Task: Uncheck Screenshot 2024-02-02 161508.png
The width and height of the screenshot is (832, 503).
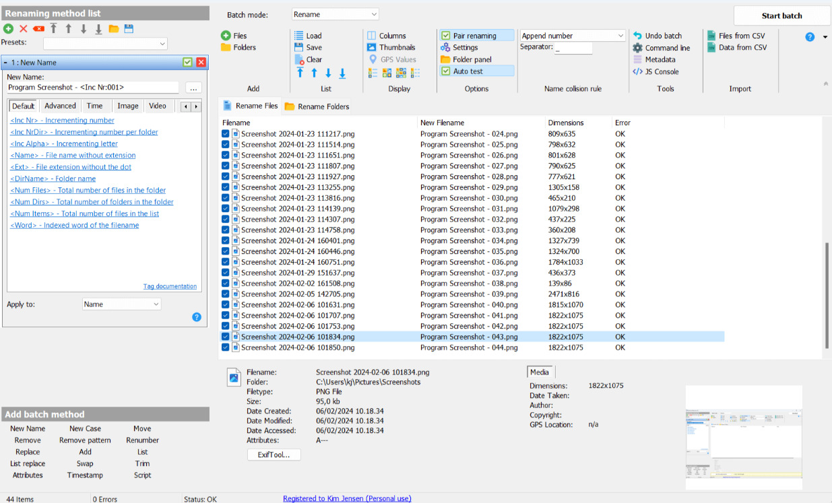Action: 226,283
